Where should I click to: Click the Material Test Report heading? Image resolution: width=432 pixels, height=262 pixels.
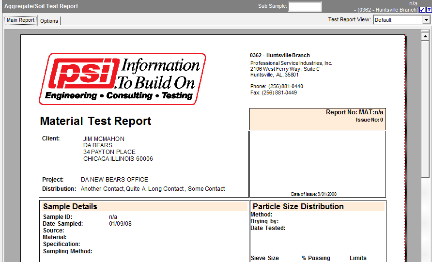click(x=95, y=121)
